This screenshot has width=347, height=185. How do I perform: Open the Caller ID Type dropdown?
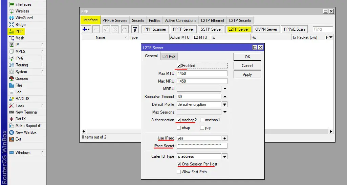coord(225,156)
